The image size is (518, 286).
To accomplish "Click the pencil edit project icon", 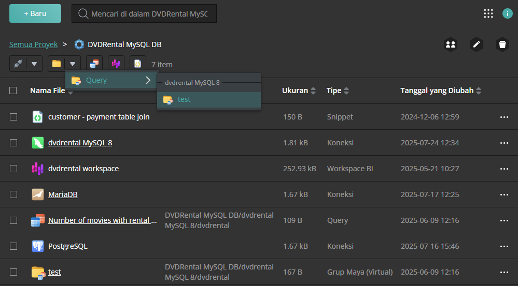I will (x=476, y=44).
